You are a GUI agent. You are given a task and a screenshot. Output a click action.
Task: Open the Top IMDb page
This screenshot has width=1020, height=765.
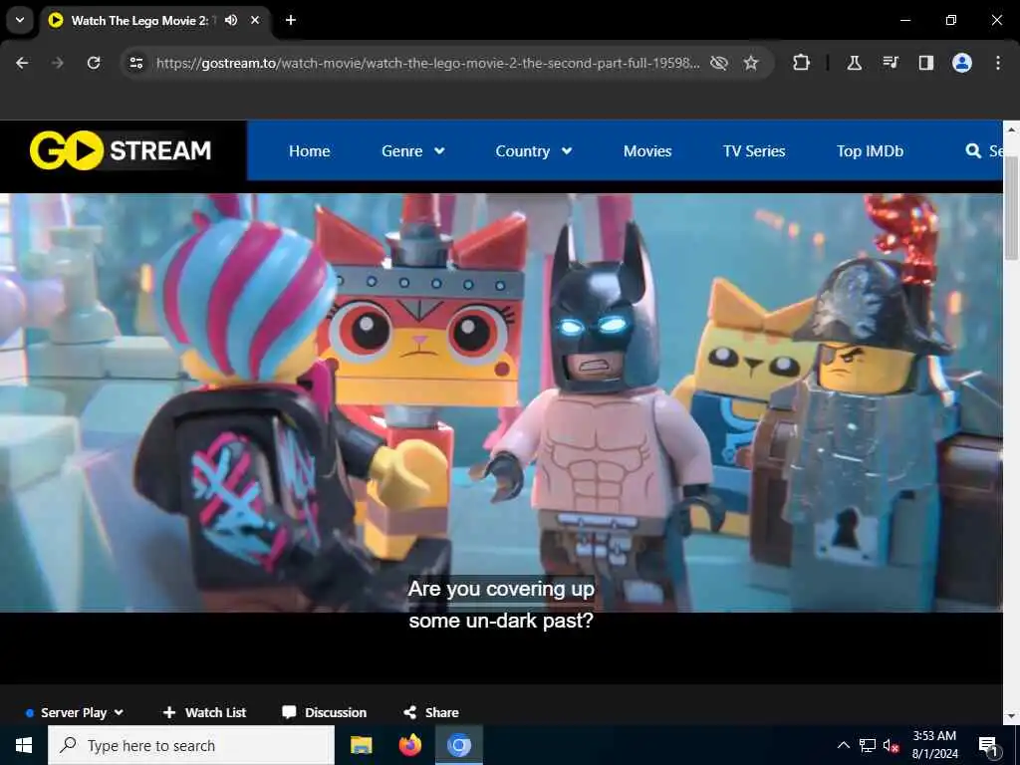pyautogui.click(x=870, y=151)
